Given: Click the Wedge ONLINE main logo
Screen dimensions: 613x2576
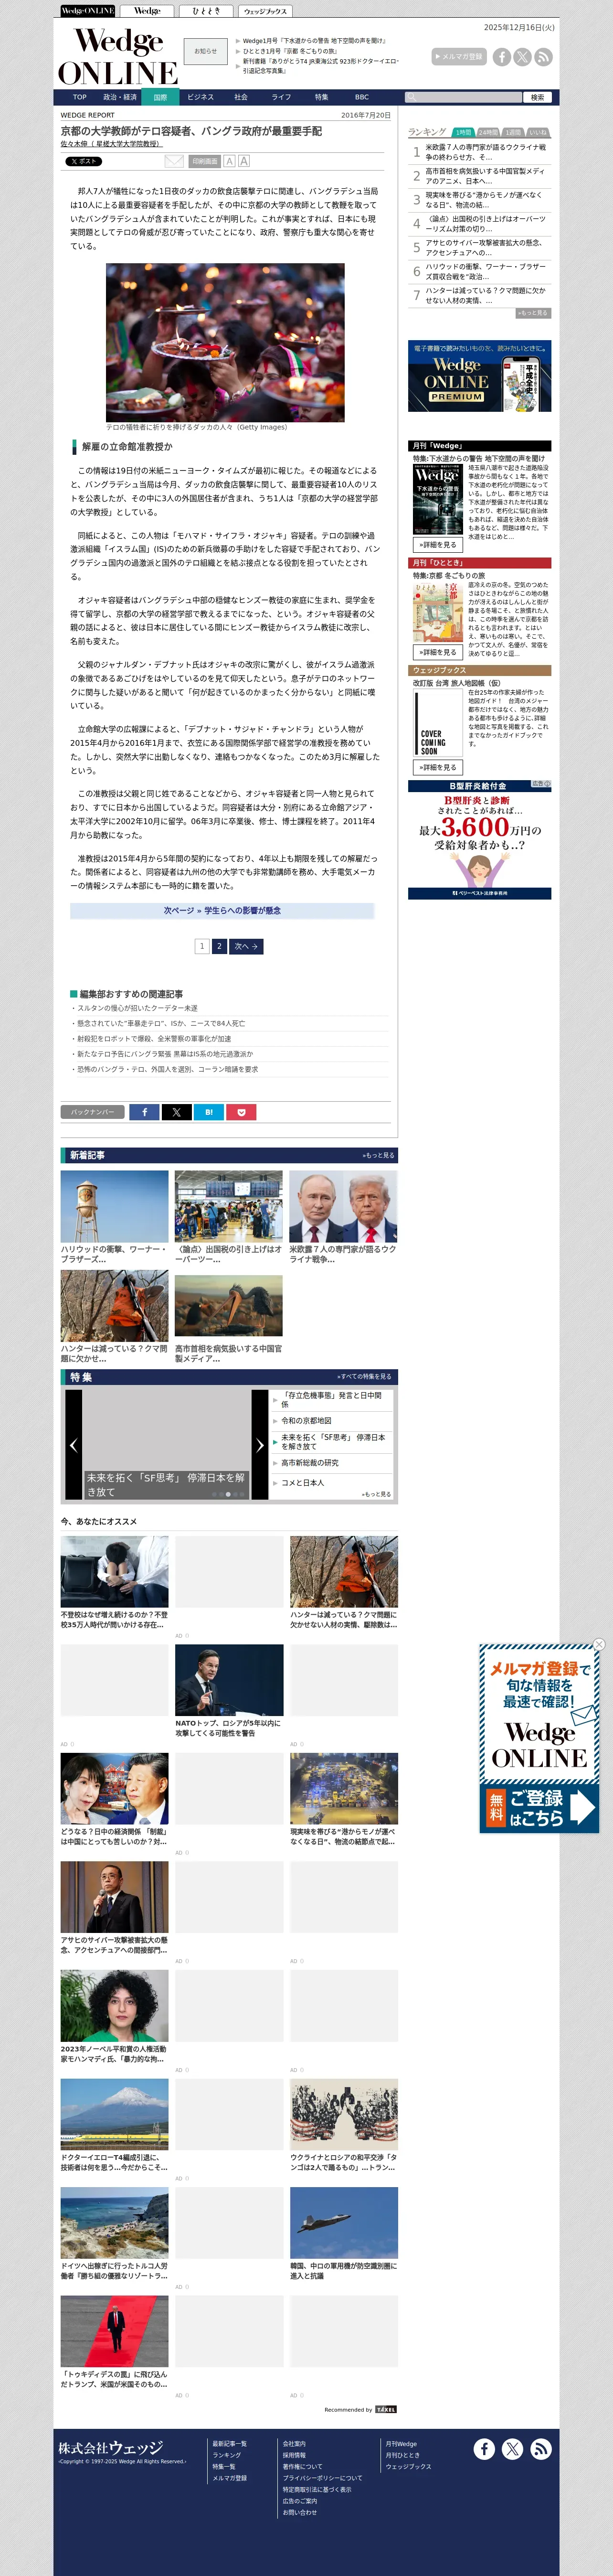Looking at the screenshot, I should coord(117,56).
